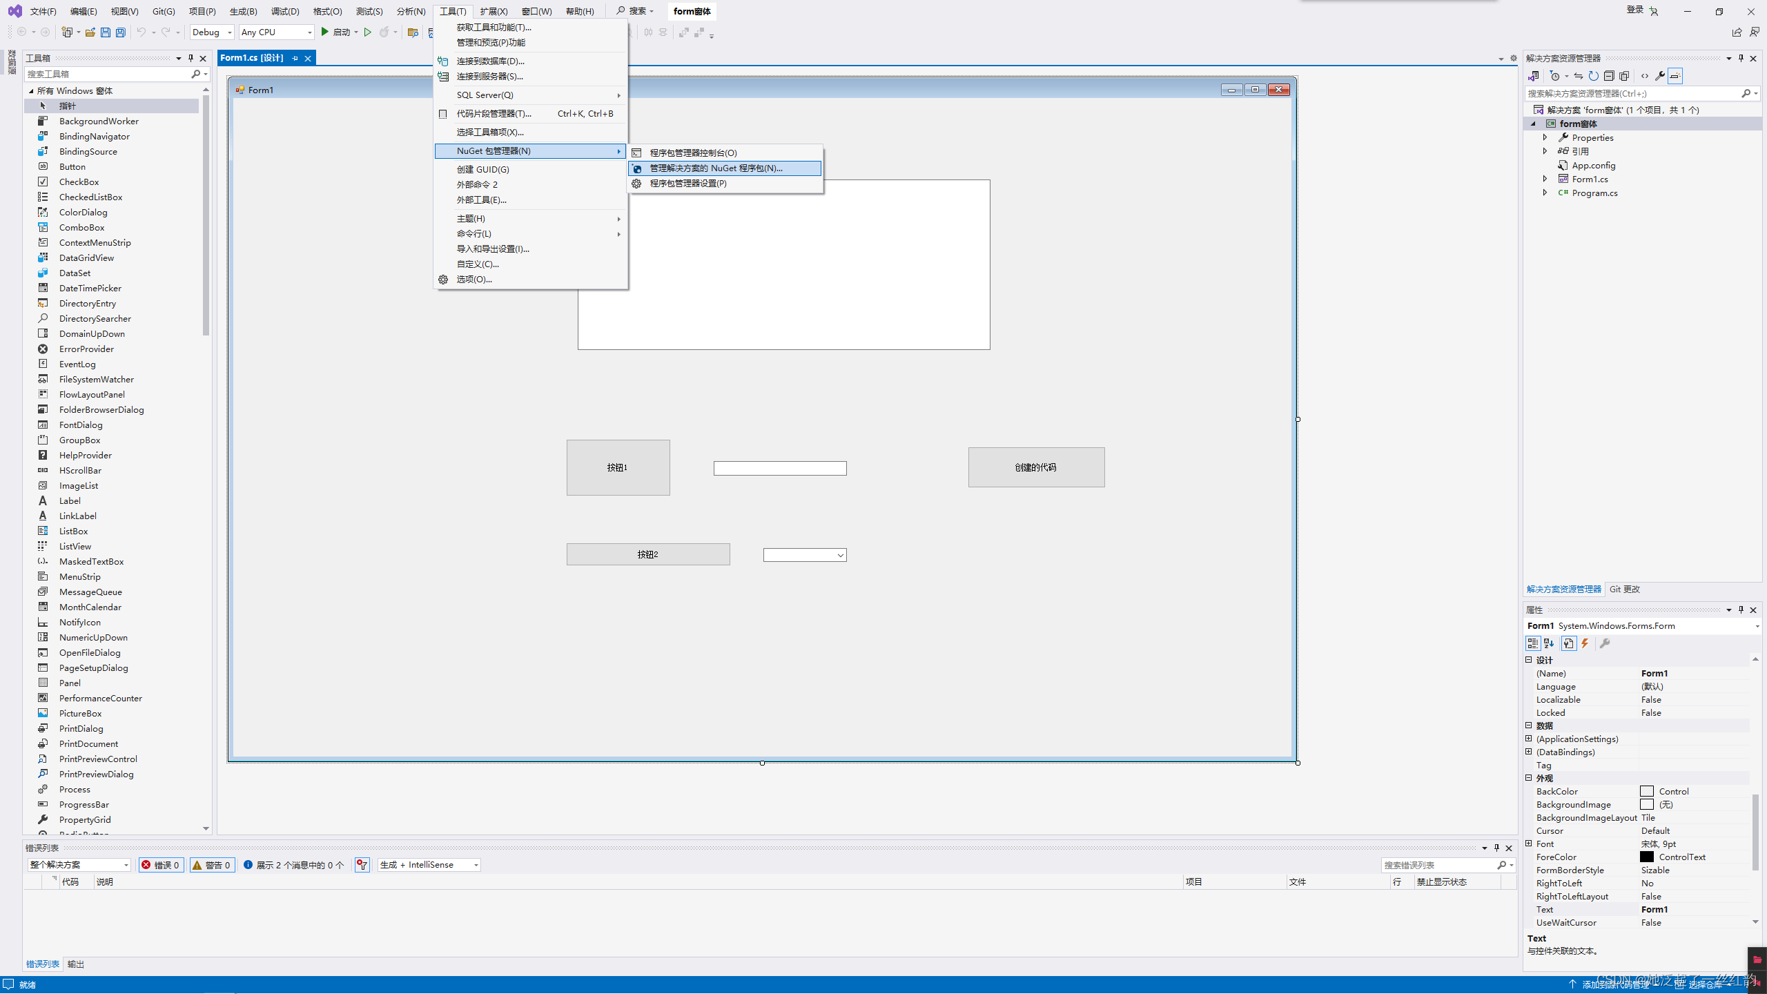Click the Solution Explorer refresh icon
Screen dimensions: 1767x994
1593,76
